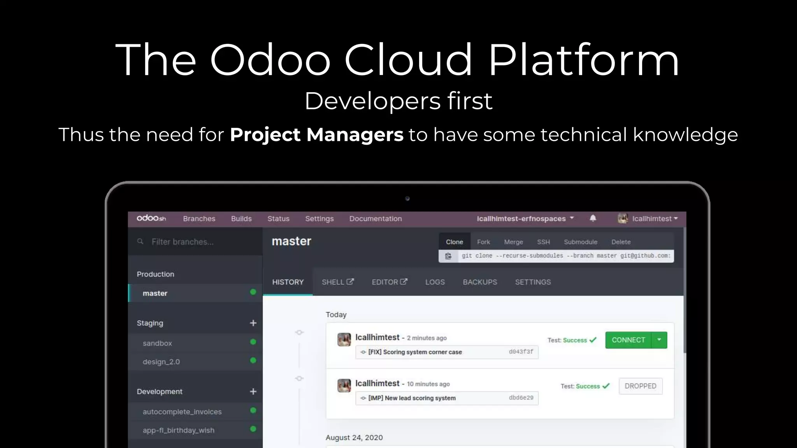Click the Icallhimtest avatar in the top bar
This screenshot has width=797, height=448.
click(623, 218)
